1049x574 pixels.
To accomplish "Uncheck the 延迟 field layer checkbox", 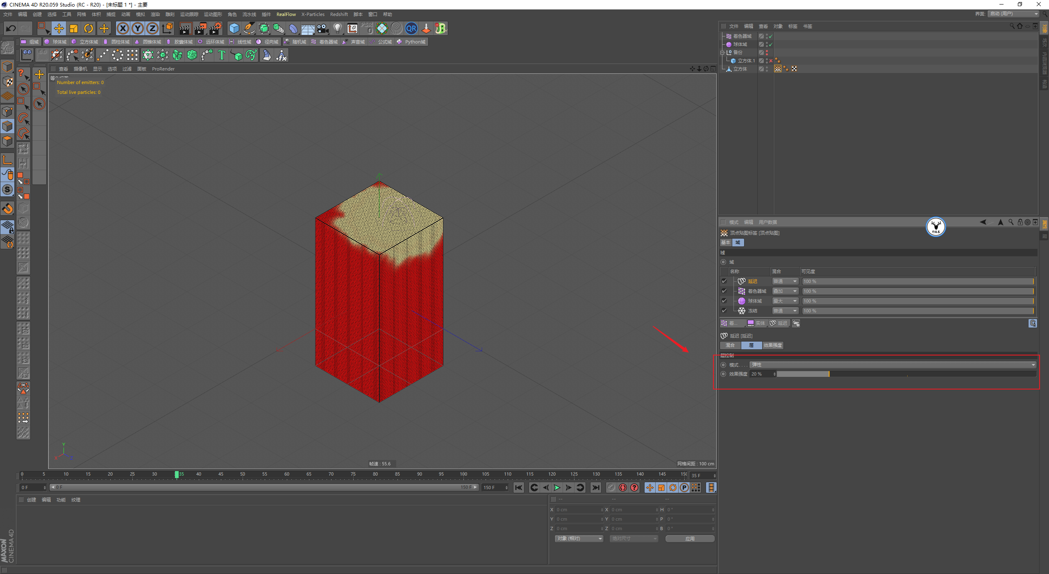I will click(x=724, y=281).
